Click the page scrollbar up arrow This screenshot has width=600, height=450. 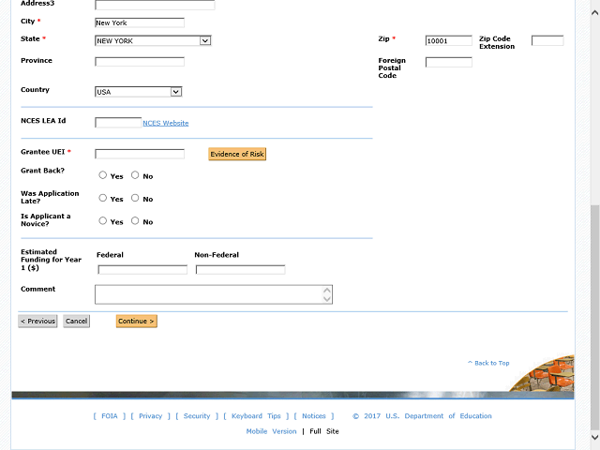pyautogui.click(x=595, y=13)
